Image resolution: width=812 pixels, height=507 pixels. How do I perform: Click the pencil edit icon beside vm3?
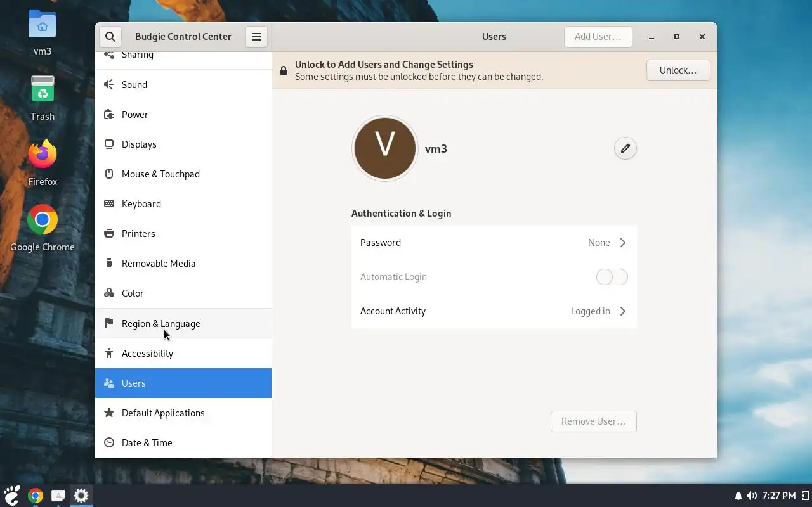625,148
